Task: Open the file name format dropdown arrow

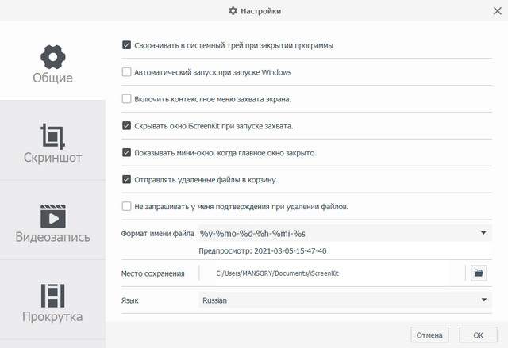Action: (x=483, y=233)
